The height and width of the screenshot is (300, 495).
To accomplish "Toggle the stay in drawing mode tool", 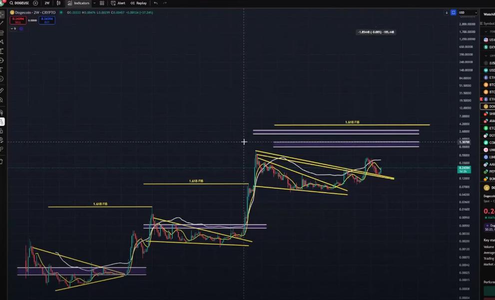I will click(2, 121).
